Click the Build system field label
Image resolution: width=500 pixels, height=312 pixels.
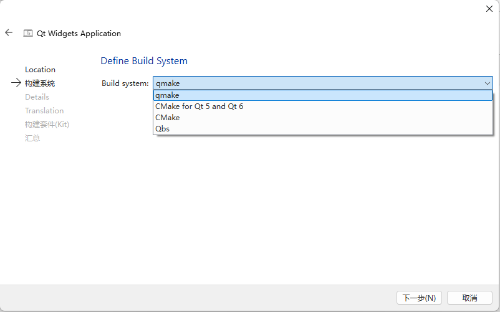coord(125,83)
